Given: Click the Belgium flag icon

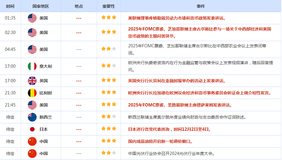Looking at the screenshot, I should point(32,93).
